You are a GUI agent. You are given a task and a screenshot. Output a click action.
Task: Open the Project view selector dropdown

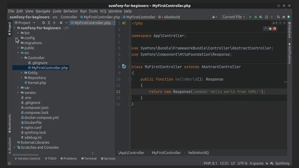pos(25,23)
